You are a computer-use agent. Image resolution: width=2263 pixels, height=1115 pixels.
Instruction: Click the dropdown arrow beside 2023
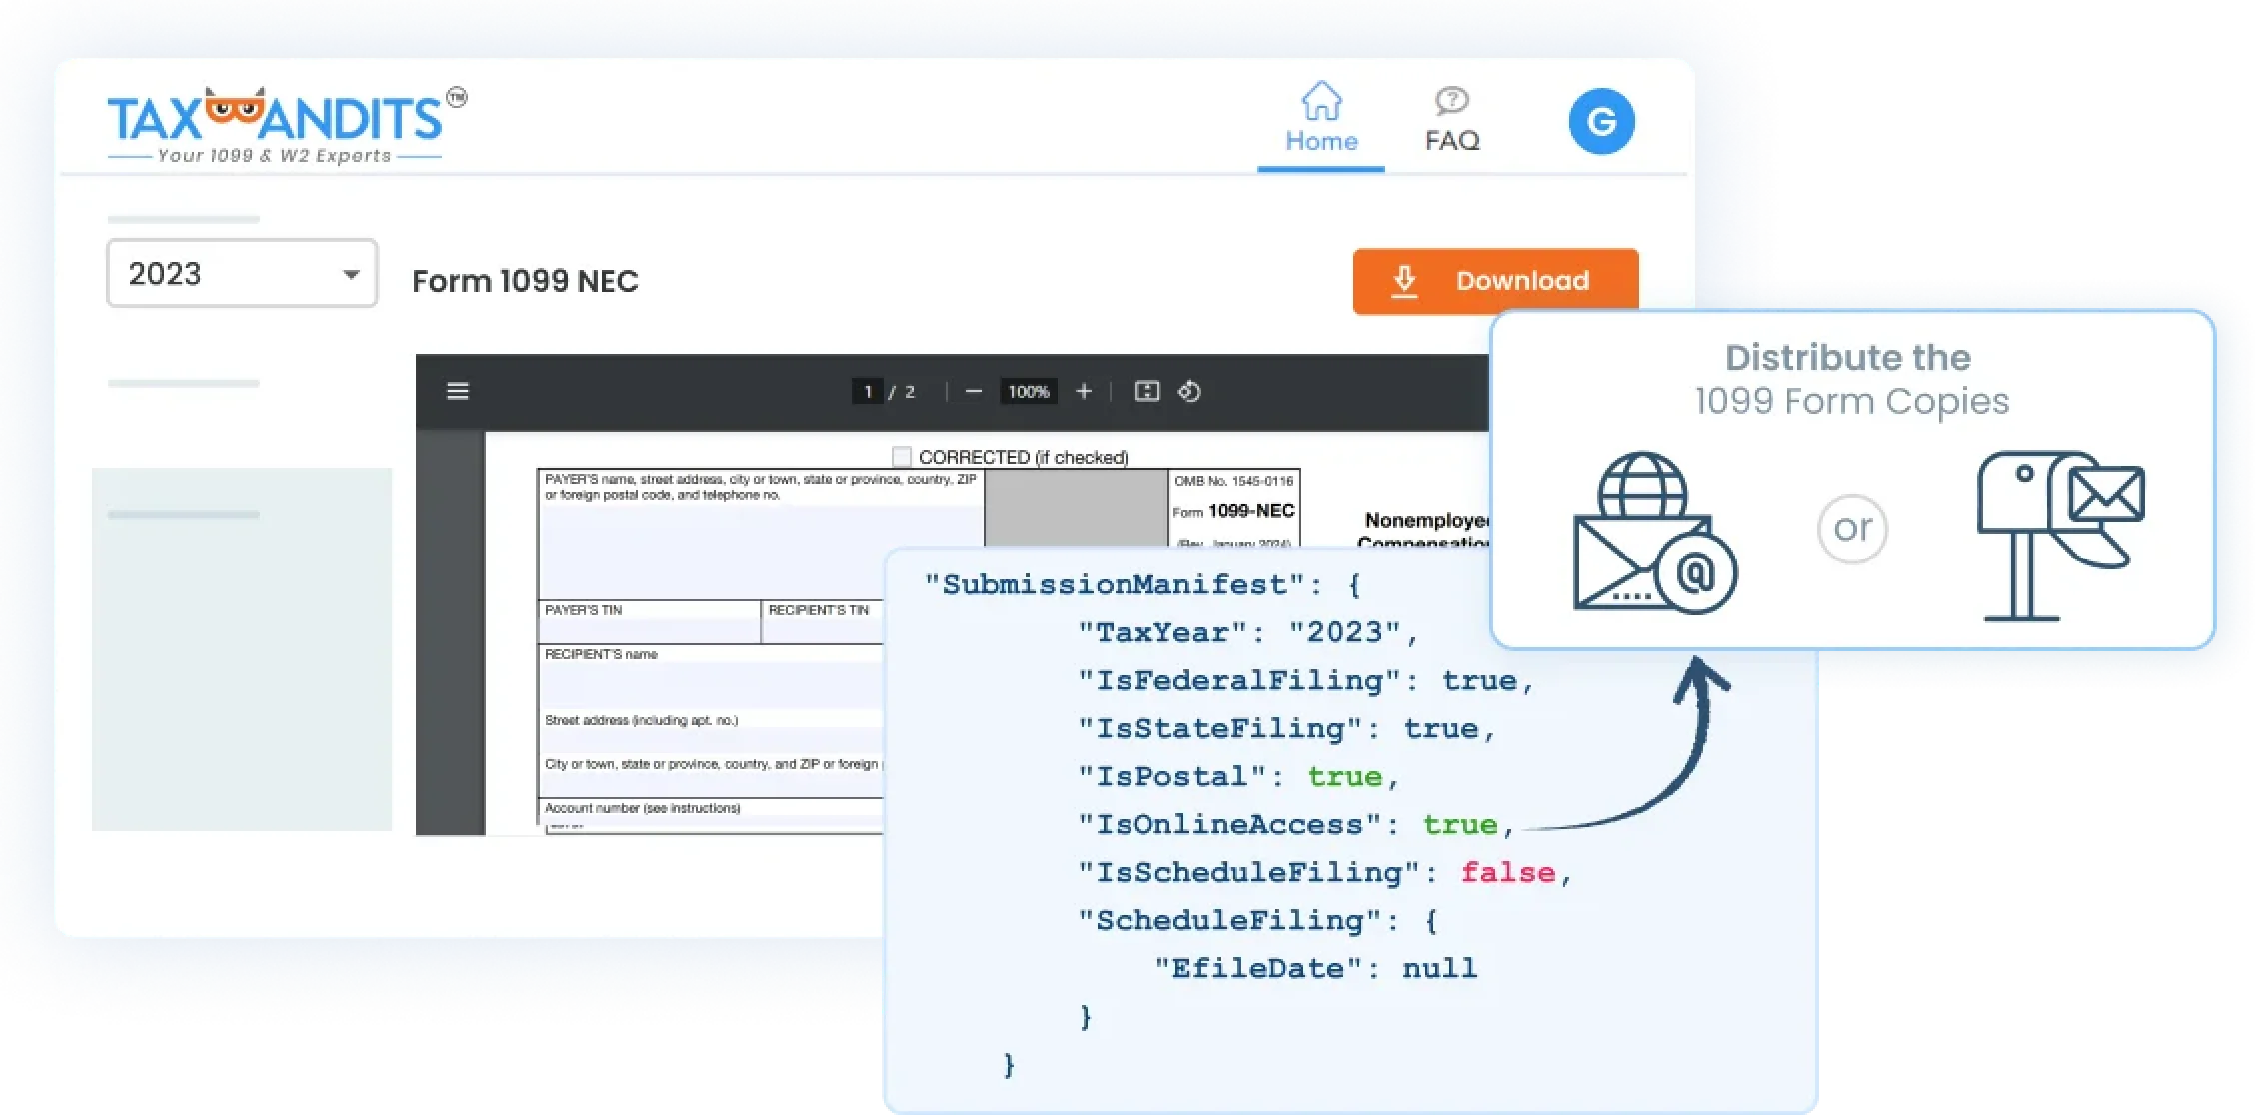tap(351, 274)
